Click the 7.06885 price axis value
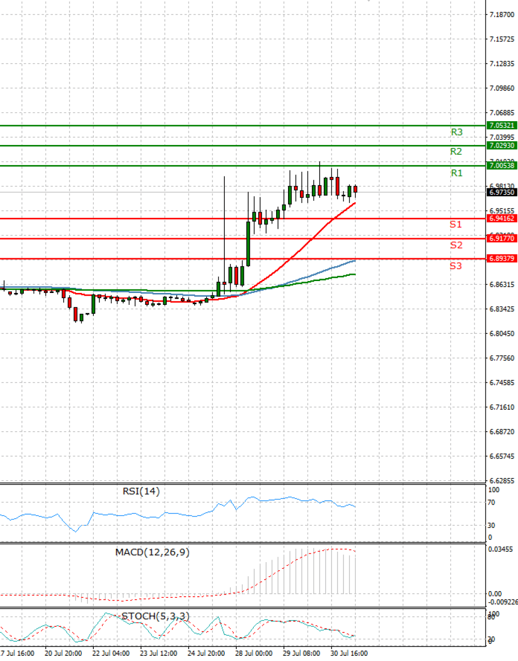This screenshot has width=518, height=661. [x=502, y=112]
